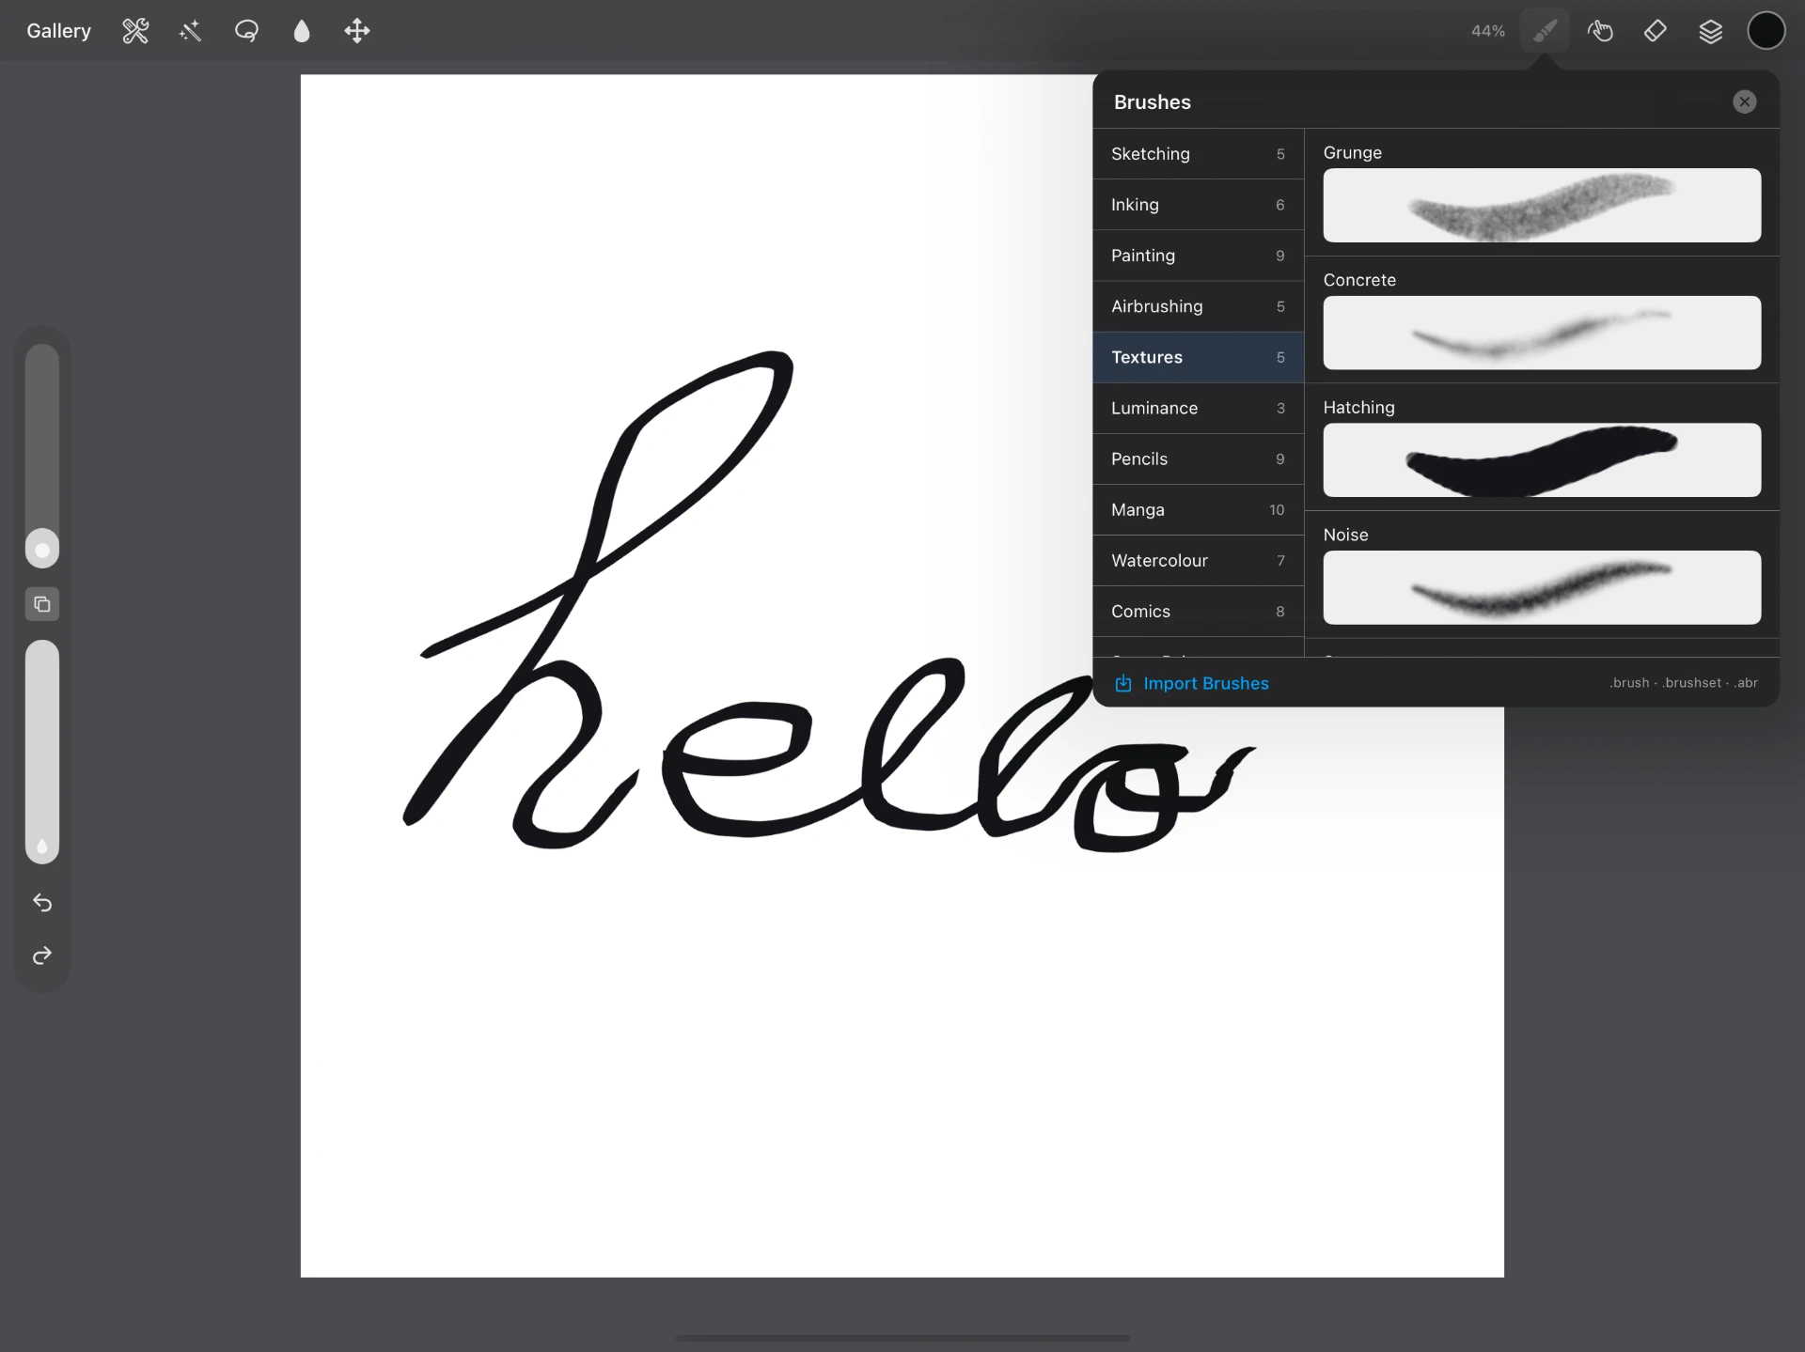Screen dimensions: 1805x1352
Task: Click the 44% zoom indicator
Action: coord(1487,31)
